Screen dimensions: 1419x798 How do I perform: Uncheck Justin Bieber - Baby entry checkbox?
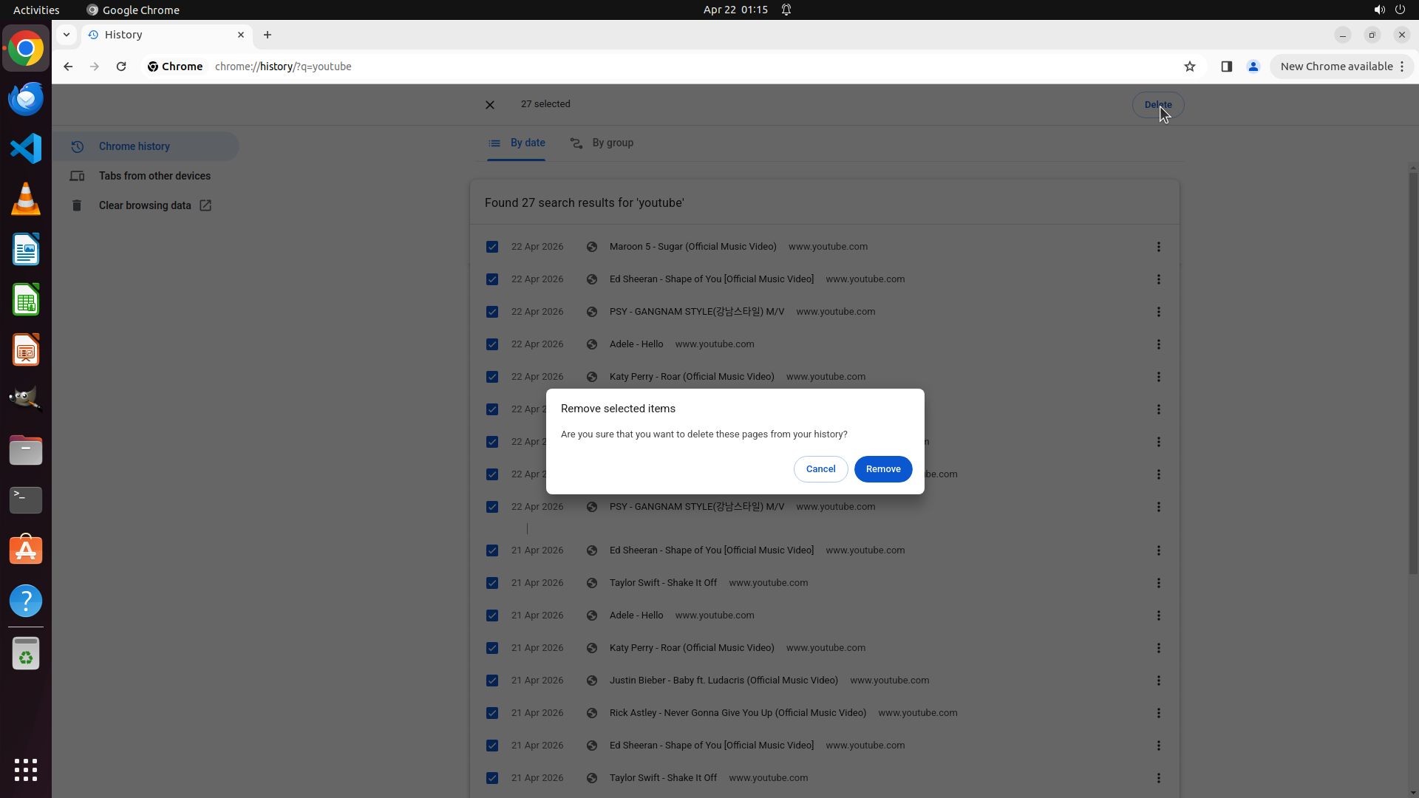pos(492,681)
